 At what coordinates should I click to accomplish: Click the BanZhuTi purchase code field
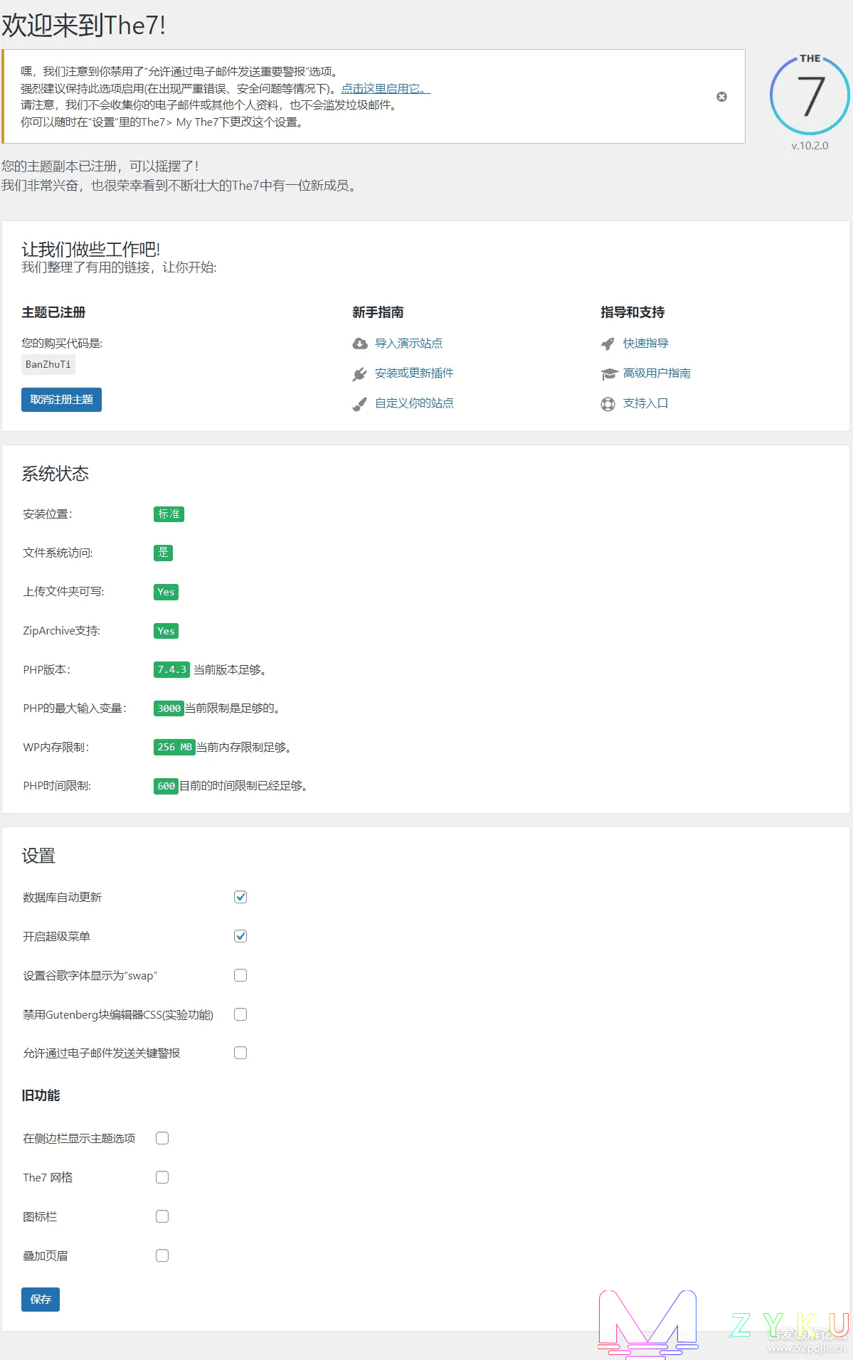tap(48, 364)
